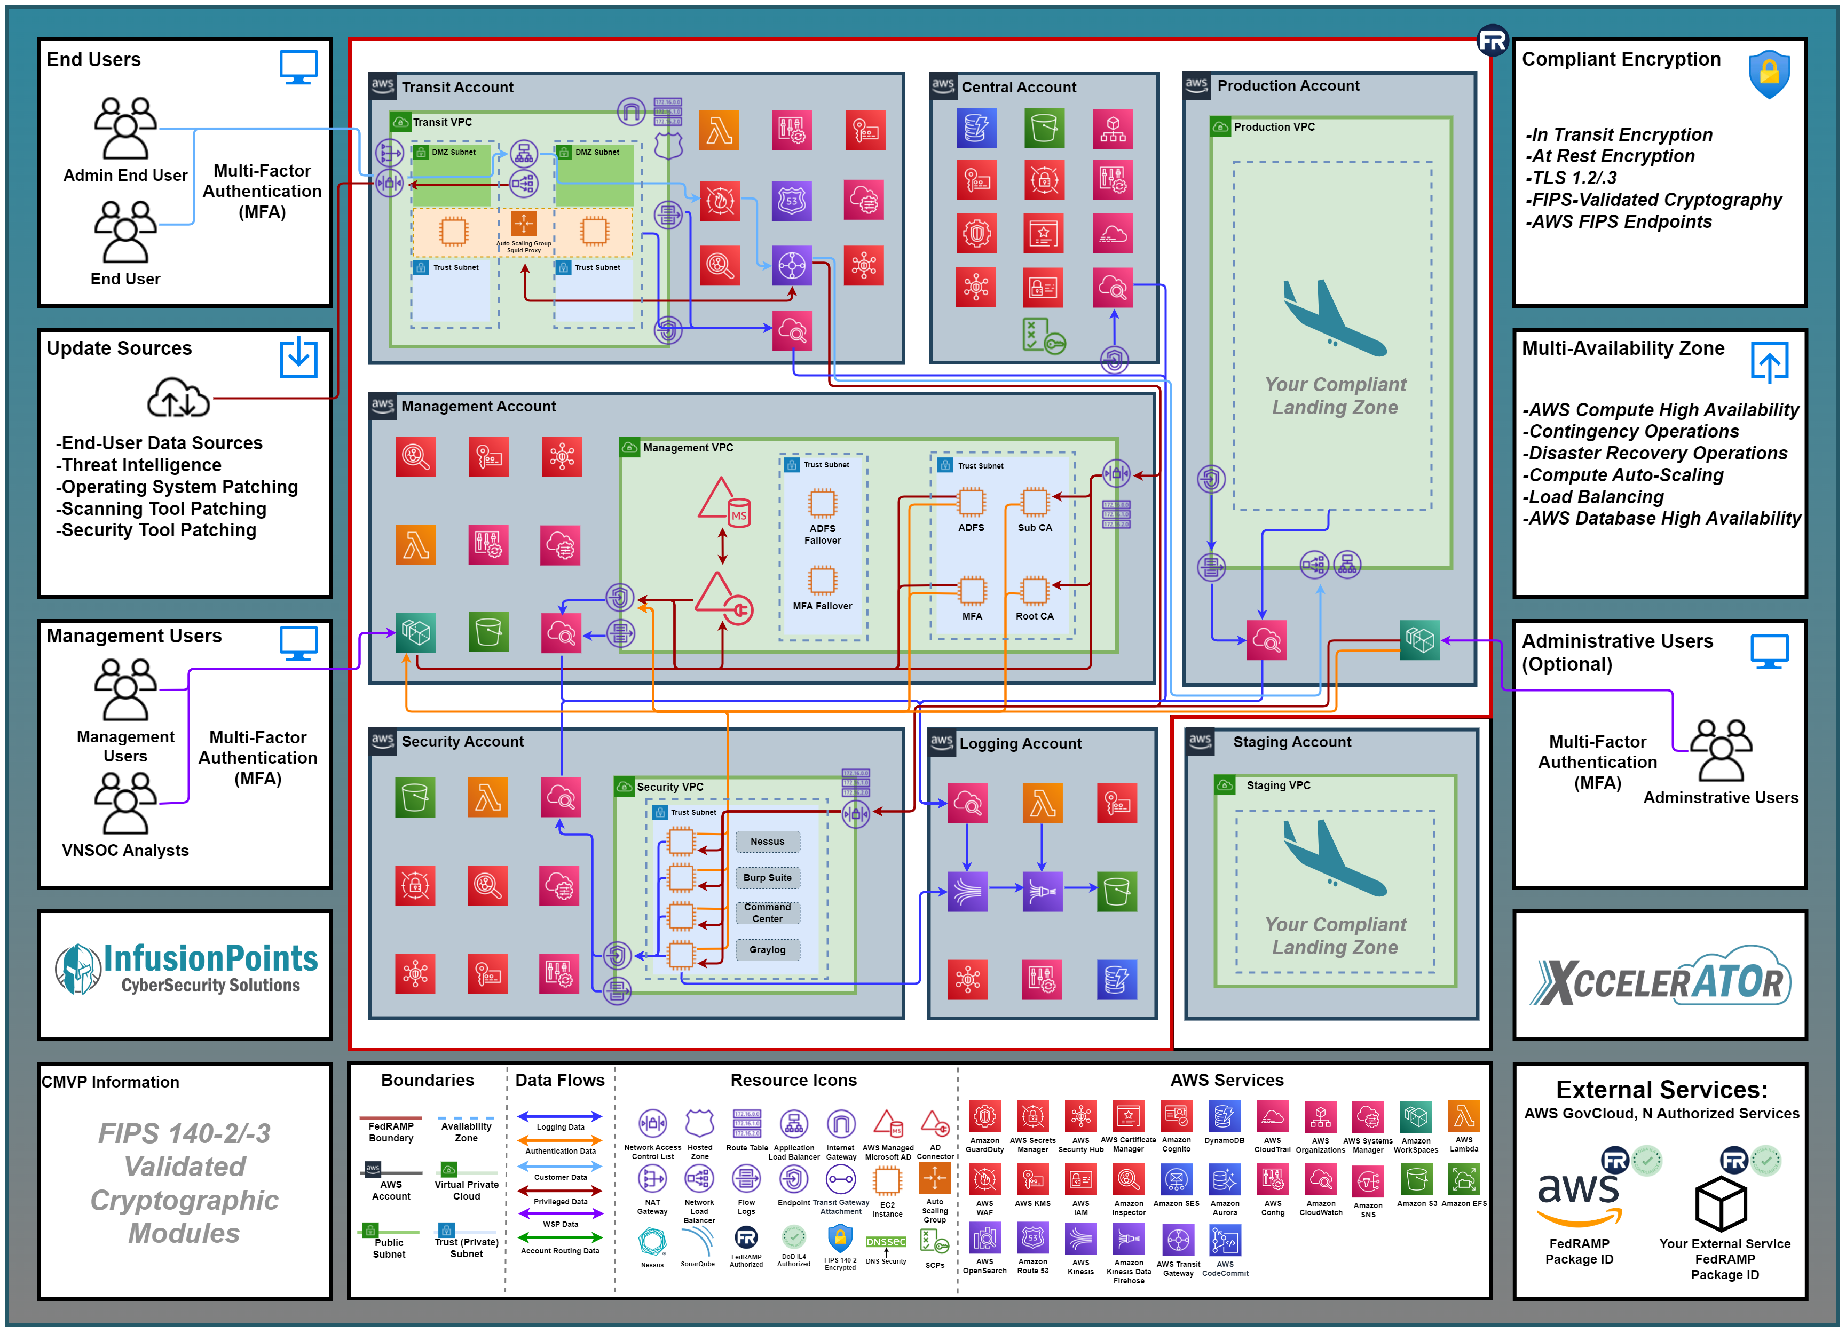The width and height of the screenshot is (1846, 1333).
Task: Select the Amazon SES legend icon
Action: click(x=1176, y=1179)
